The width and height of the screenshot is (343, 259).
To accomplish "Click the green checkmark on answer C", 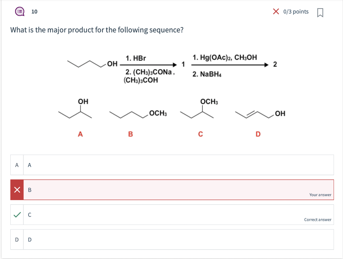I will pyautogui.click(x=16, y=214).
